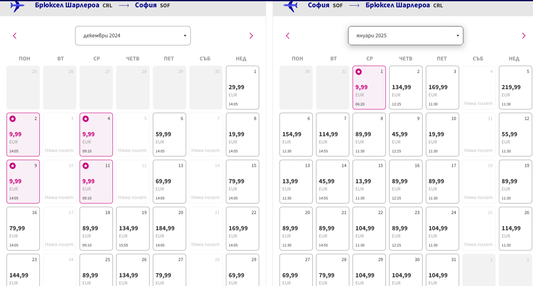Image resolution: width=533 pixels, height=286 pixels.
Task: Select December 4 outbound flight at 09:10
Action: pos(96,134)
